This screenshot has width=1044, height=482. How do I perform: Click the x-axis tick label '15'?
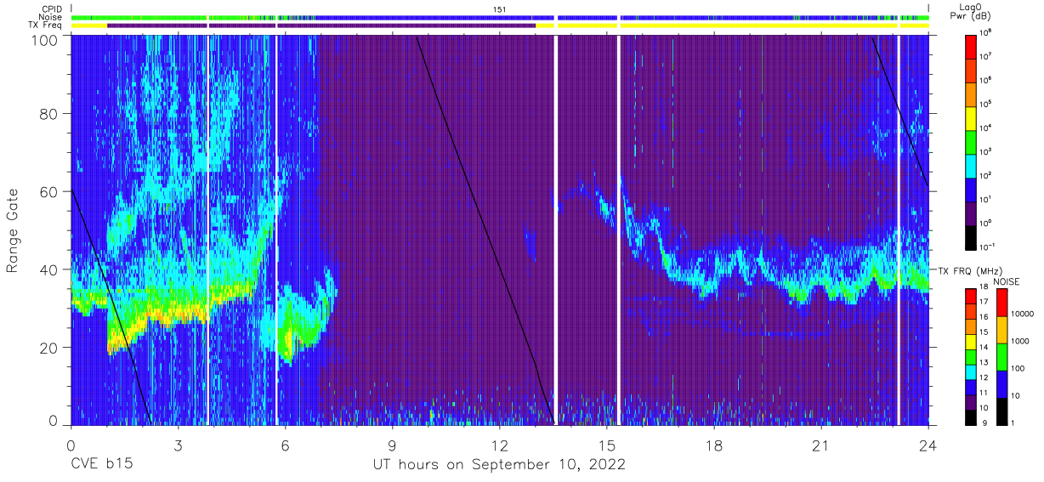(606, 445)
